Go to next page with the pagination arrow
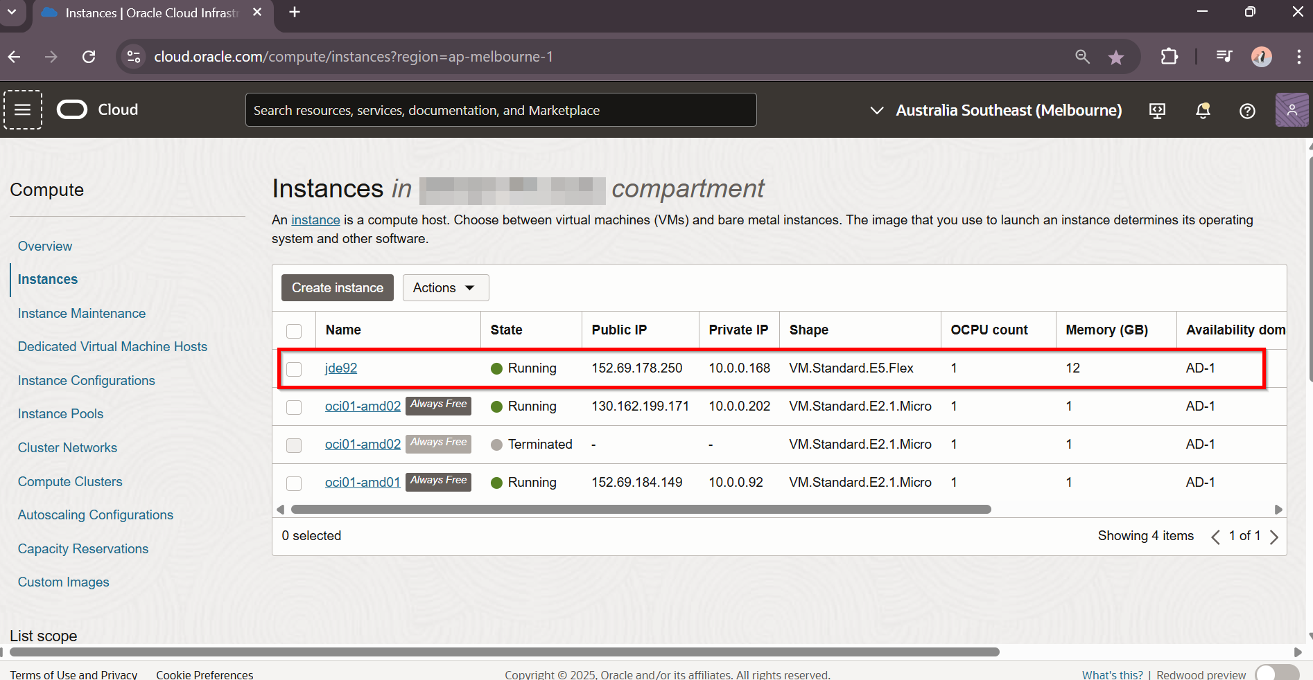The width and height of the screenshot is (1313, 680). [1274, 536]
